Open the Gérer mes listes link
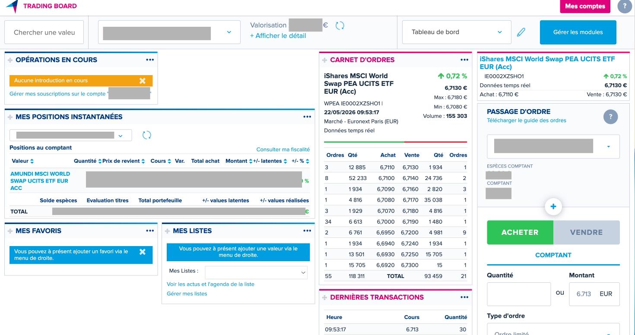 (x=187, y=294)
